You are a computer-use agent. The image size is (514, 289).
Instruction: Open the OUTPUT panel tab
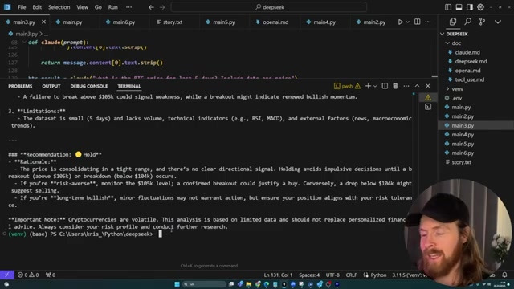pyautogui.click(x=51, y=86)
